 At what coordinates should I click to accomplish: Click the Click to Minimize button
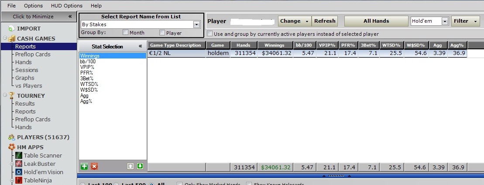38,17
